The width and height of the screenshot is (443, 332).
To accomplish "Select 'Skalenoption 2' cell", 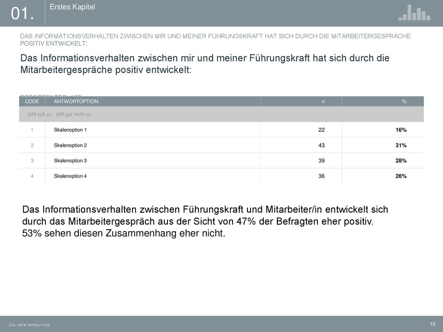I will [70, 145].
